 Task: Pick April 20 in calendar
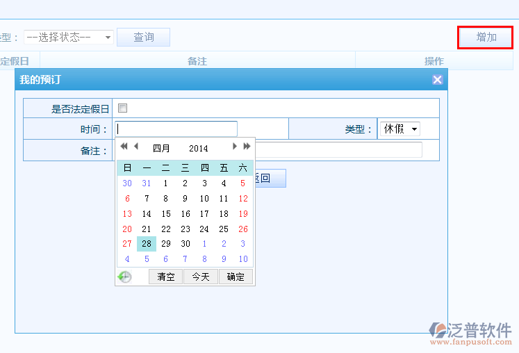point(127,229)
